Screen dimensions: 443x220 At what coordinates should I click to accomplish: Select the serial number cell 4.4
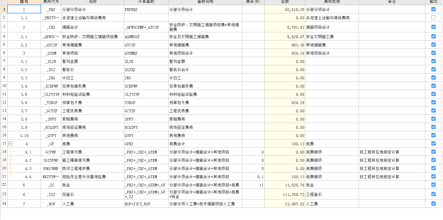24,177
